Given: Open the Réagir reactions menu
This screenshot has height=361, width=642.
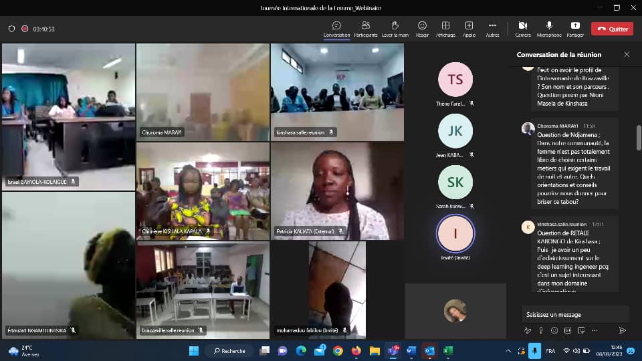Looking at the screenshot, I should [422, 29].
